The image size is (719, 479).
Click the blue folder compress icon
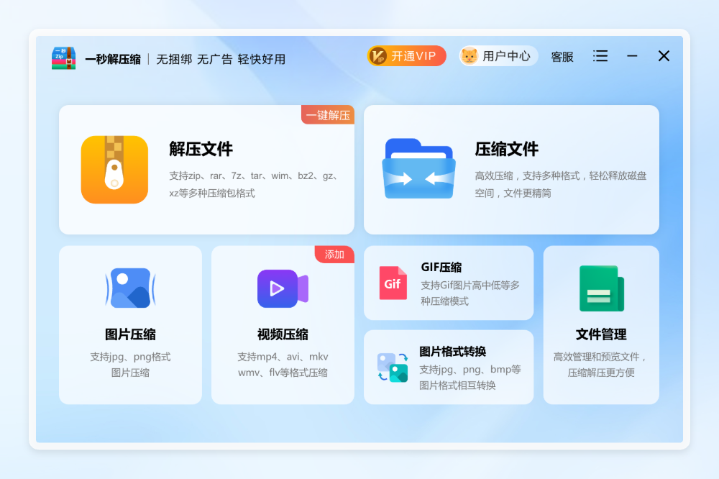coord(418,170)
